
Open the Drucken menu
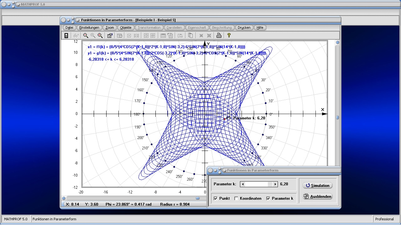(244, 27)
